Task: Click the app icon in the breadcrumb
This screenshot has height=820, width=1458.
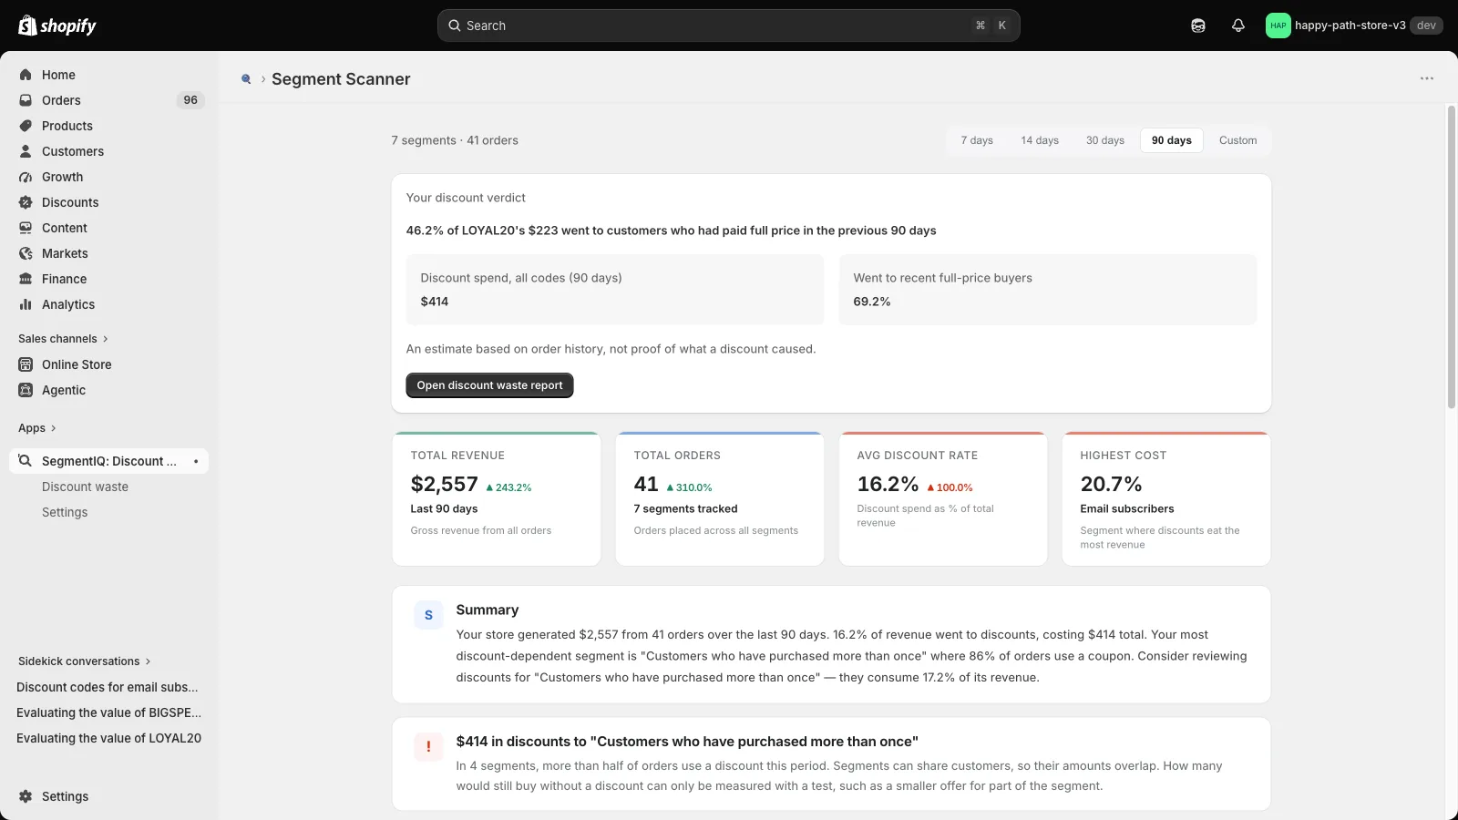Action: click(246, 79)
